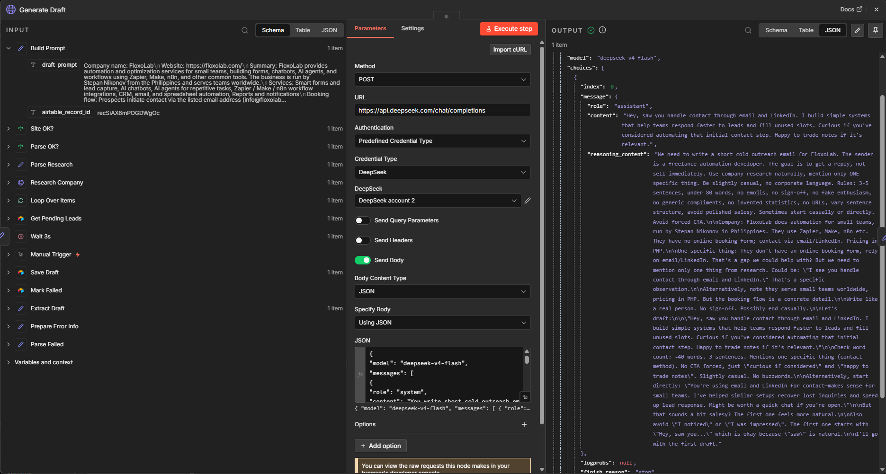Click the Build Prompt node pencil icon
Viewport: 886px width, 474px height.
coord(21,48)
